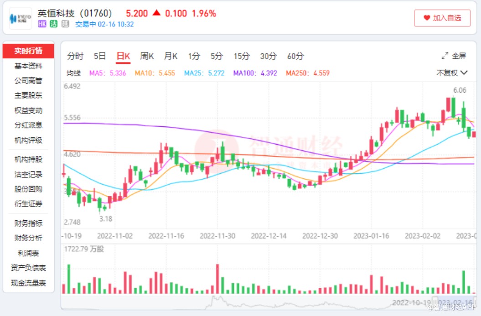
Task: Switch chart to 分时 intraday view
Action: (75, 56)
